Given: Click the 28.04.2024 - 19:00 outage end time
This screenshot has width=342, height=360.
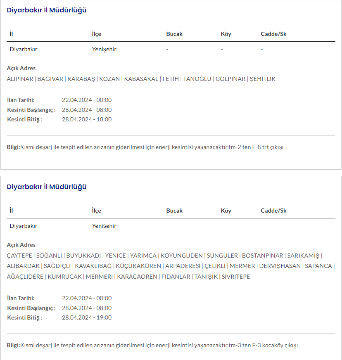Looking at the screenshot, I should pos(87,317).
